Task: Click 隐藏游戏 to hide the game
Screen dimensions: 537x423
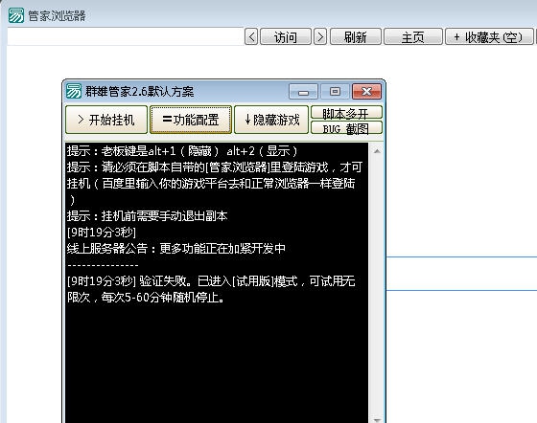Action: pos(271,120)
